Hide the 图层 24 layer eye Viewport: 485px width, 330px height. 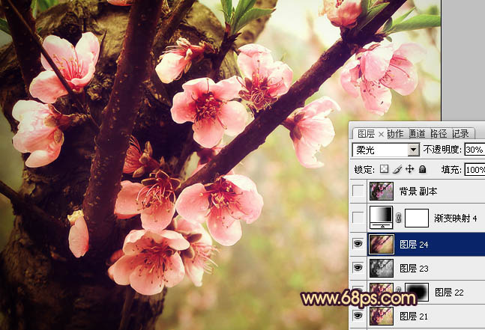pyautogui.click(x=358, y=243)
